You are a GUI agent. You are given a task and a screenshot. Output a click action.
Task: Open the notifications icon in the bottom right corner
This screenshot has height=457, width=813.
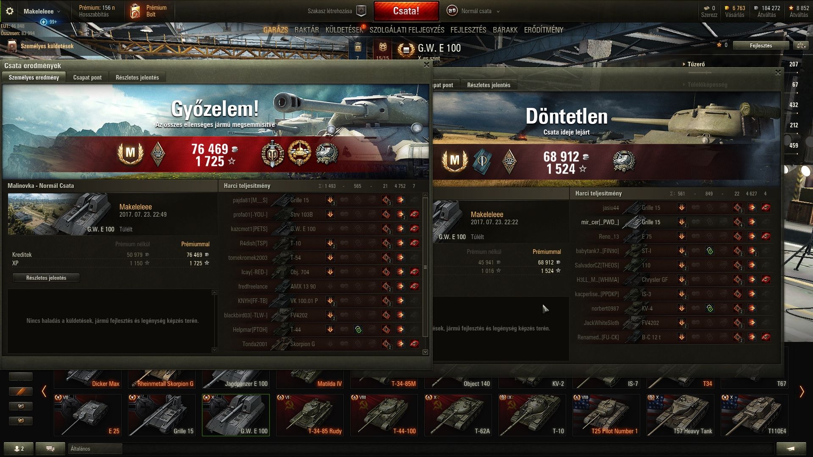point(791,449)
